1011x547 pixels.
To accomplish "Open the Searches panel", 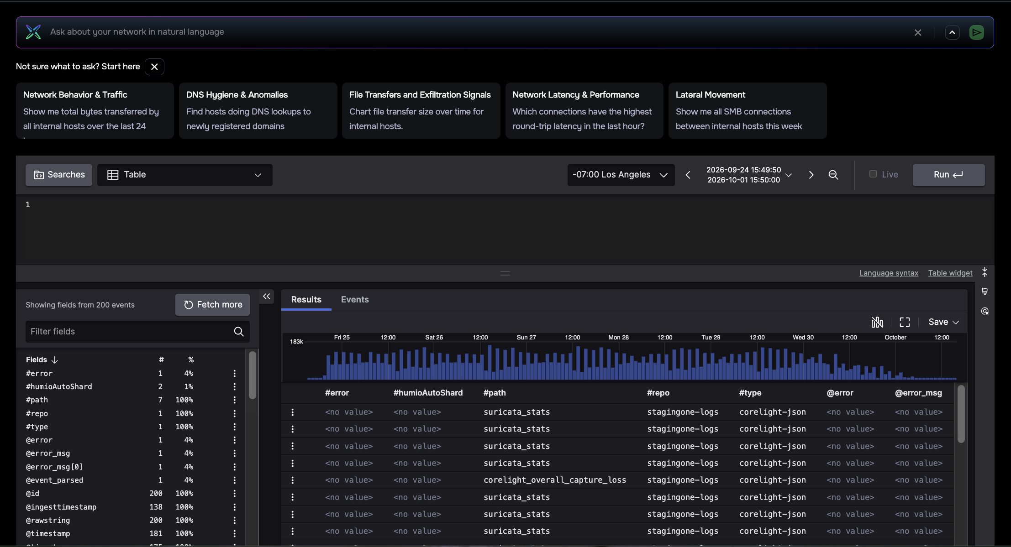I will coord(59,175).
